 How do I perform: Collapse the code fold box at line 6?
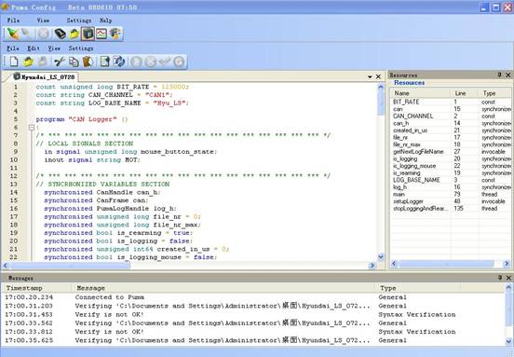click(32, 128)
